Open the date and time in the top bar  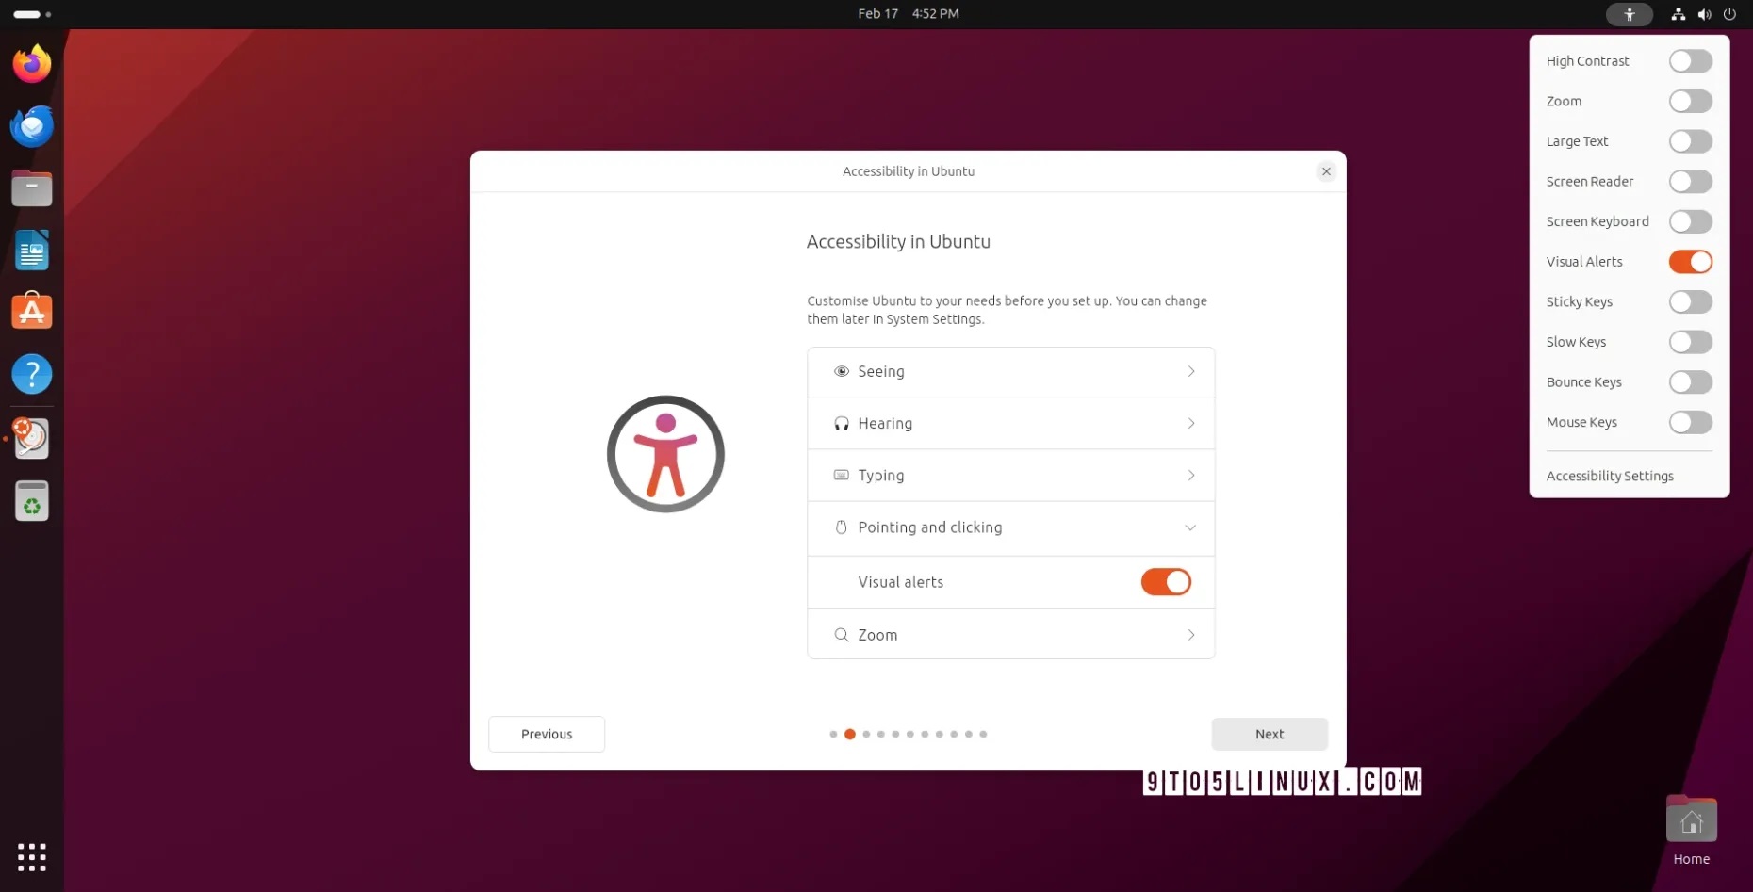[x=909, y=14]
